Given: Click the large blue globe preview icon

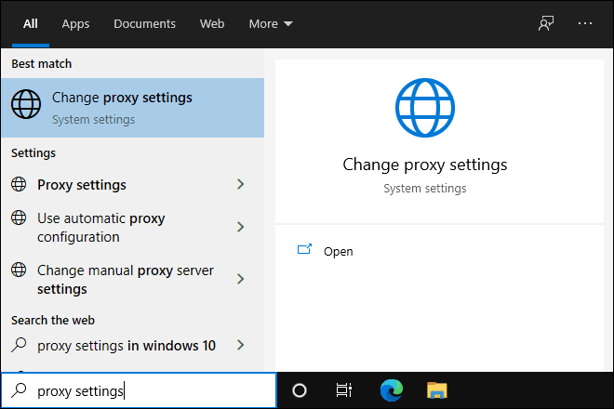Looking at the screenshot, I should tap(425, 108).
